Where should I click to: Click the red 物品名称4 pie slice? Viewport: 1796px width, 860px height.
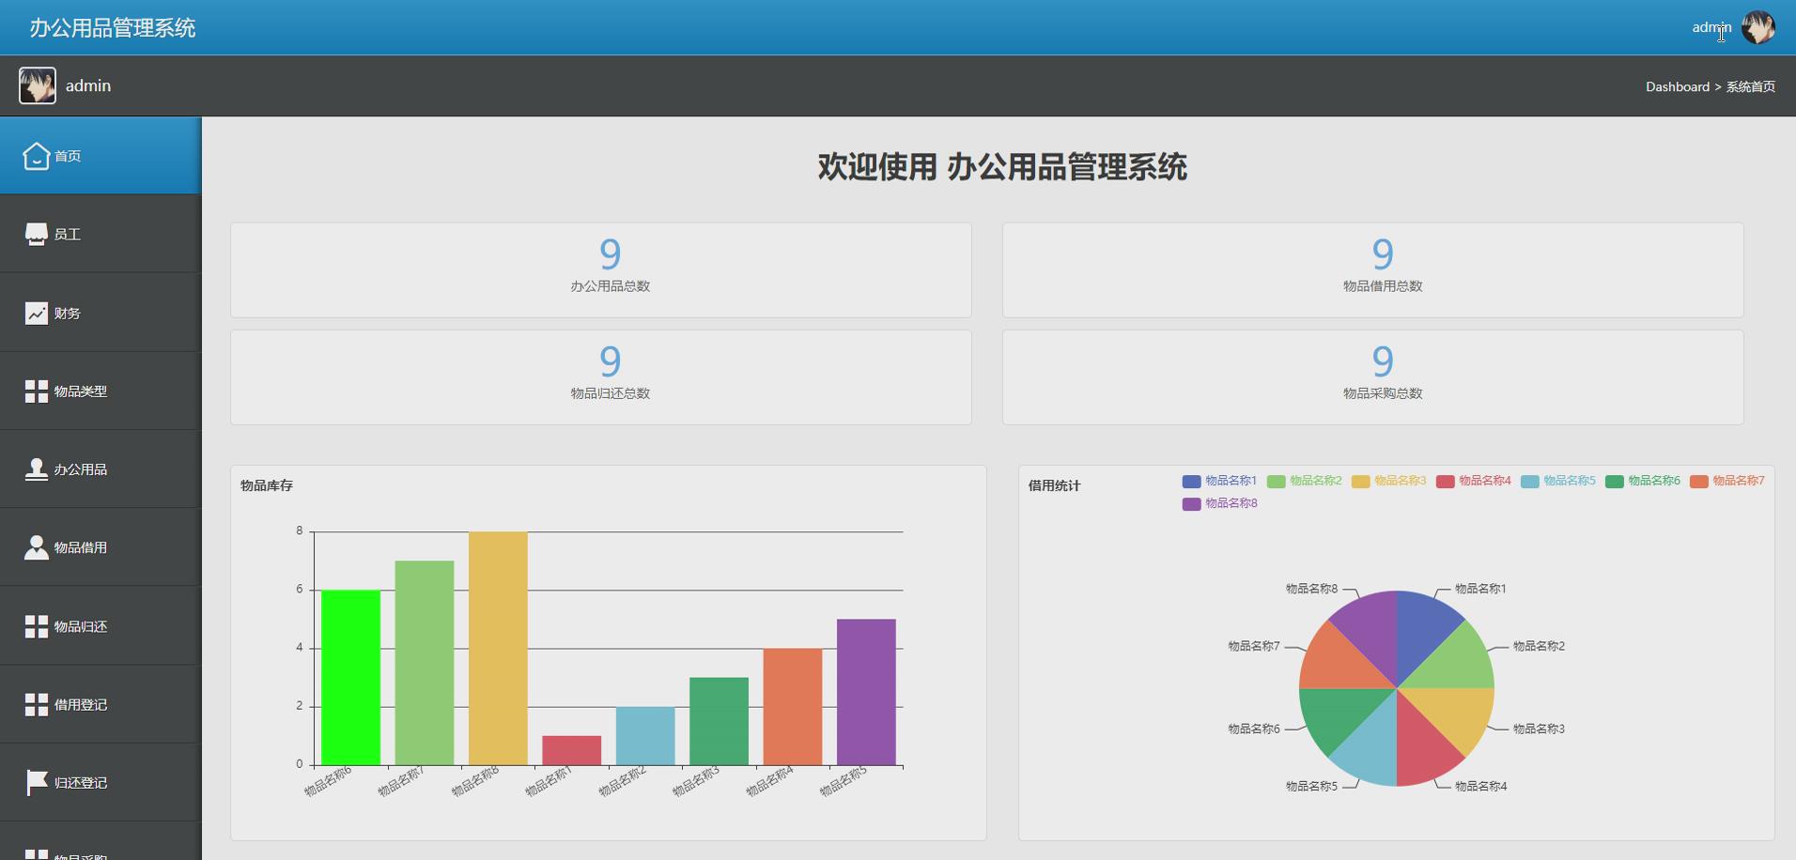tap(1421, 745)
